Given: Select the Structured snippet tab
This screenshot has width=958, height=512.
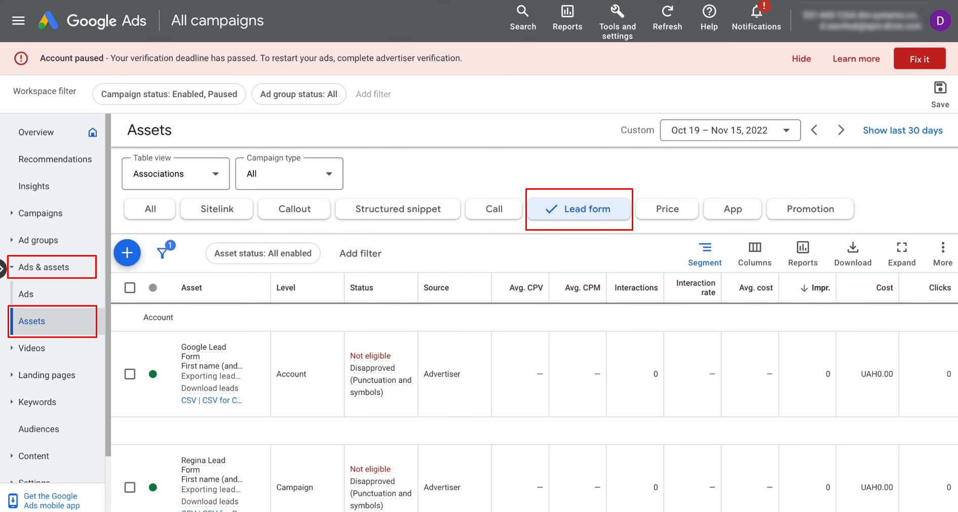Looking at the screenshot, I should pos(398,209).
